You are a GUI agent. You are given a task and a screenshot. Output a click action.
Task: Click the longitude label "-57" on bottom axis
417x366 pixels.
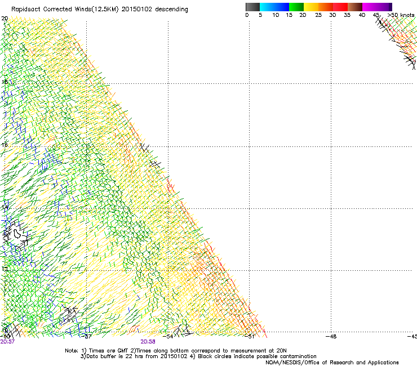pos(86,337)
